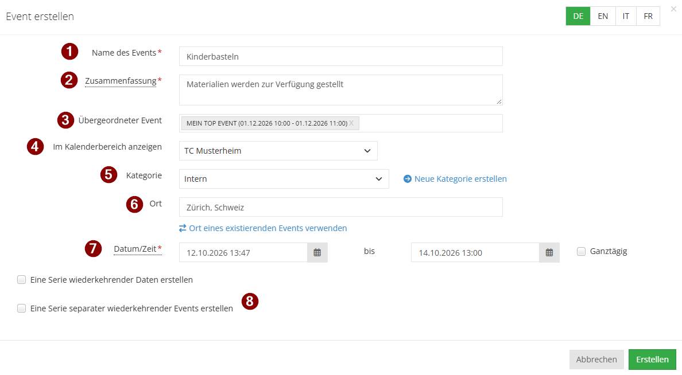
Task: Click the Ort field containing Zürich, Schweiz
Action: pos(341,207)
